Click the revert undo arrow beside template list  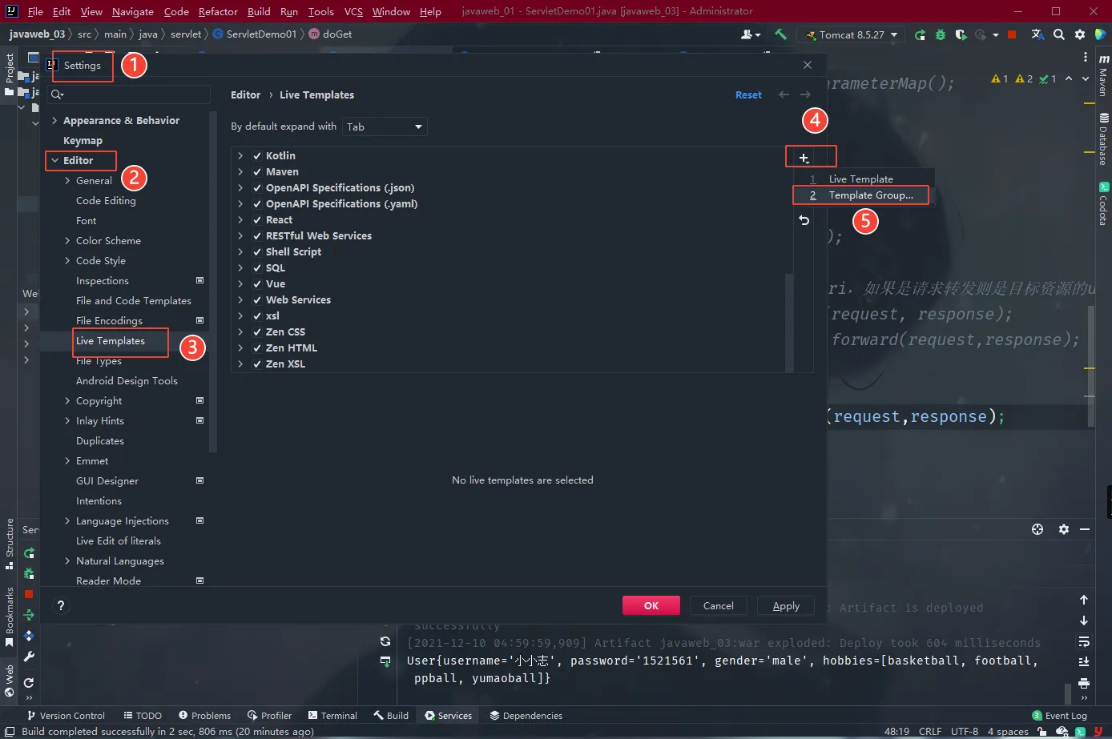pyautogui.click(x=804, y=220)
